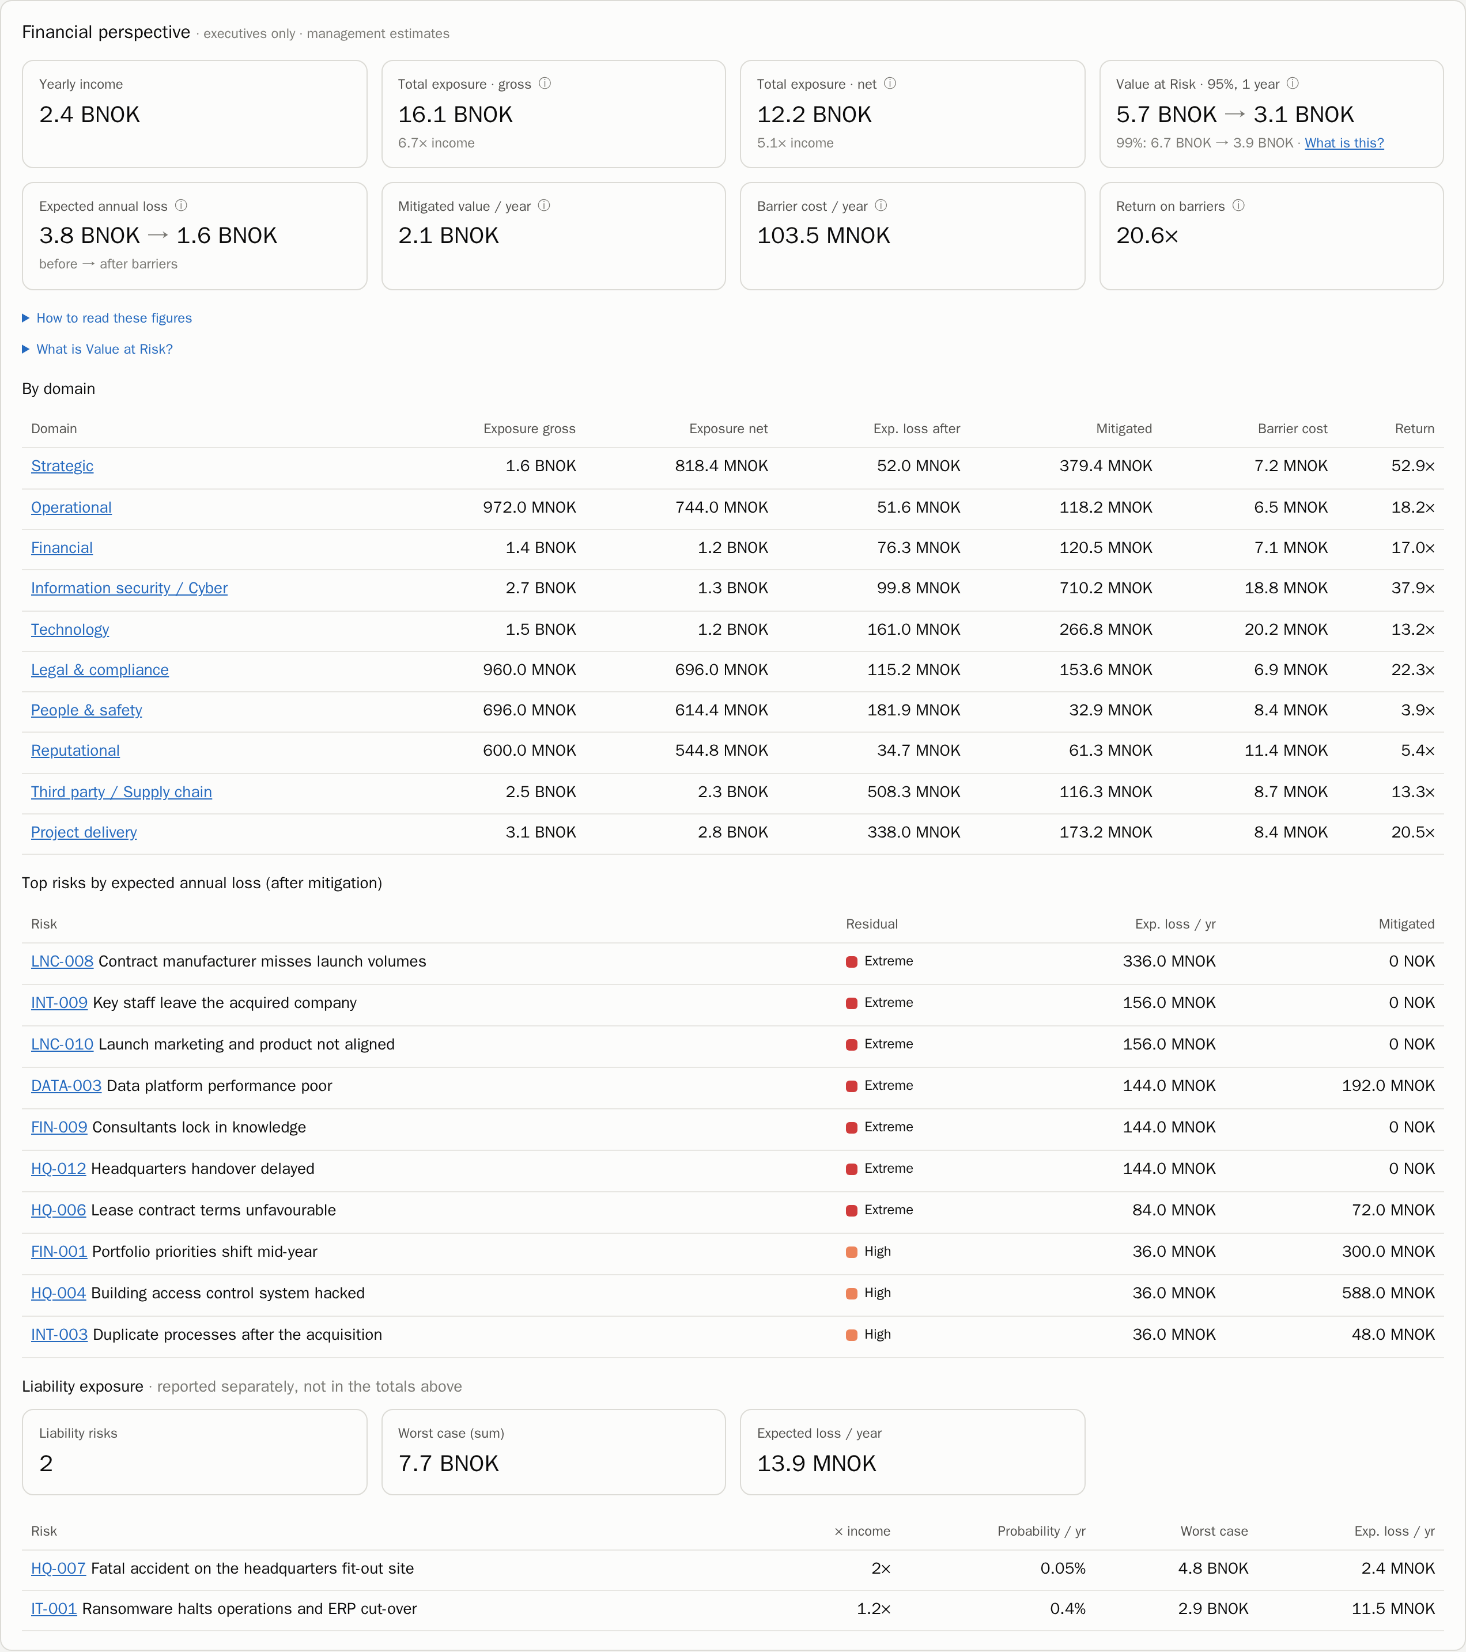
Task: Click the '20.6×' Return on barriers value
Action: [1147, 235]
